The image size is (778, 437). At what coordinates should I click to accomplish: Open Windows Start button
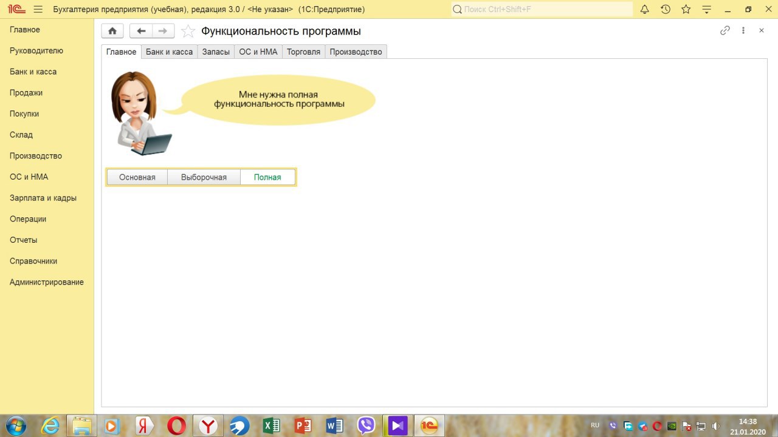coord(15,425)
